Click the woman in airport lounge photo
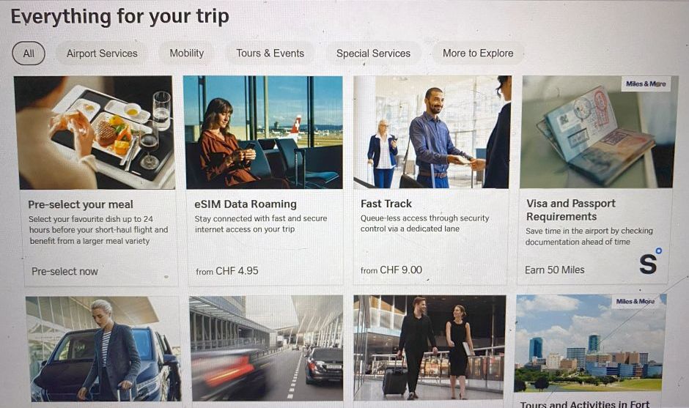689x408 pixels. click(263, 132)
